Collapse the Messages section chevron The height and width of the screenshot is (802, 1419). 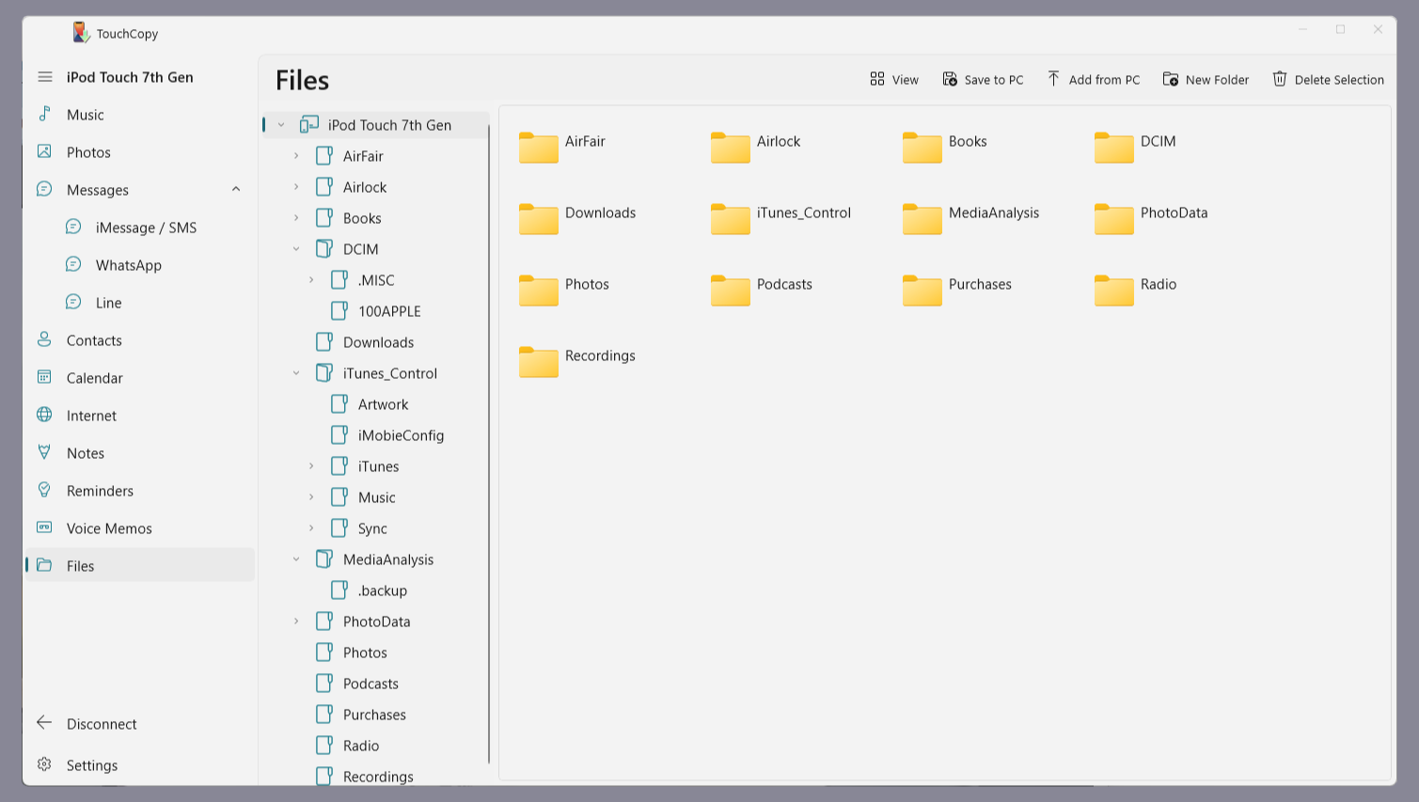click(x=236, y=189)
